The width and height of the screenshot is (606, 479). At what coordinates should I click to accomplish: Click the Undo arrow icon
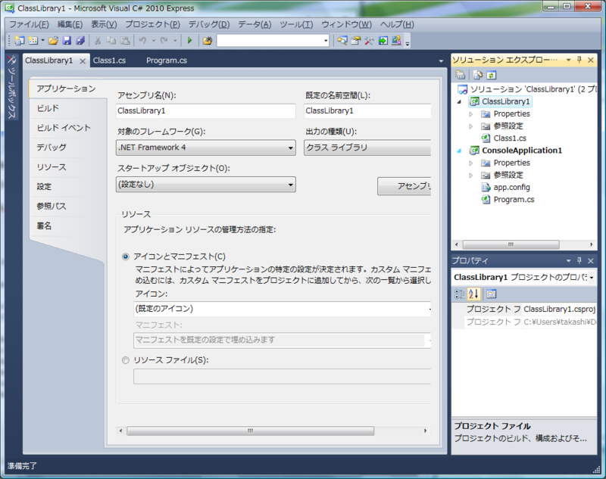(142, 41)
